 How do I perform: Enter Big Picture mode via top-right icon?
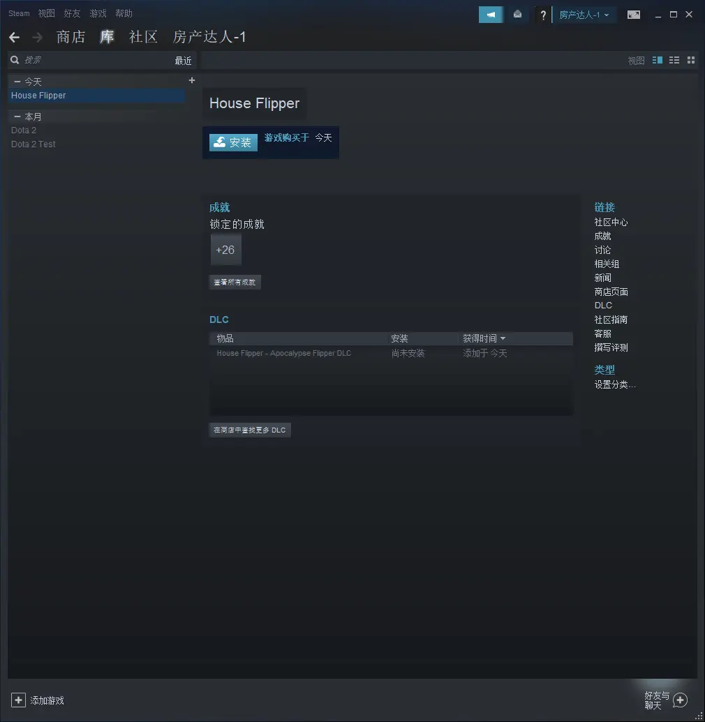coord(634,15)
